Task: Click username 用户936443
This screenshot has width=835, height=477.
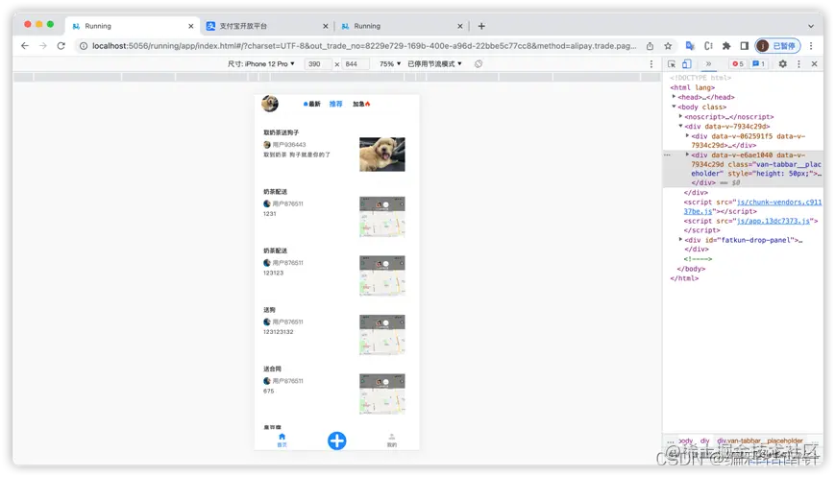Action: click(289, 145)
